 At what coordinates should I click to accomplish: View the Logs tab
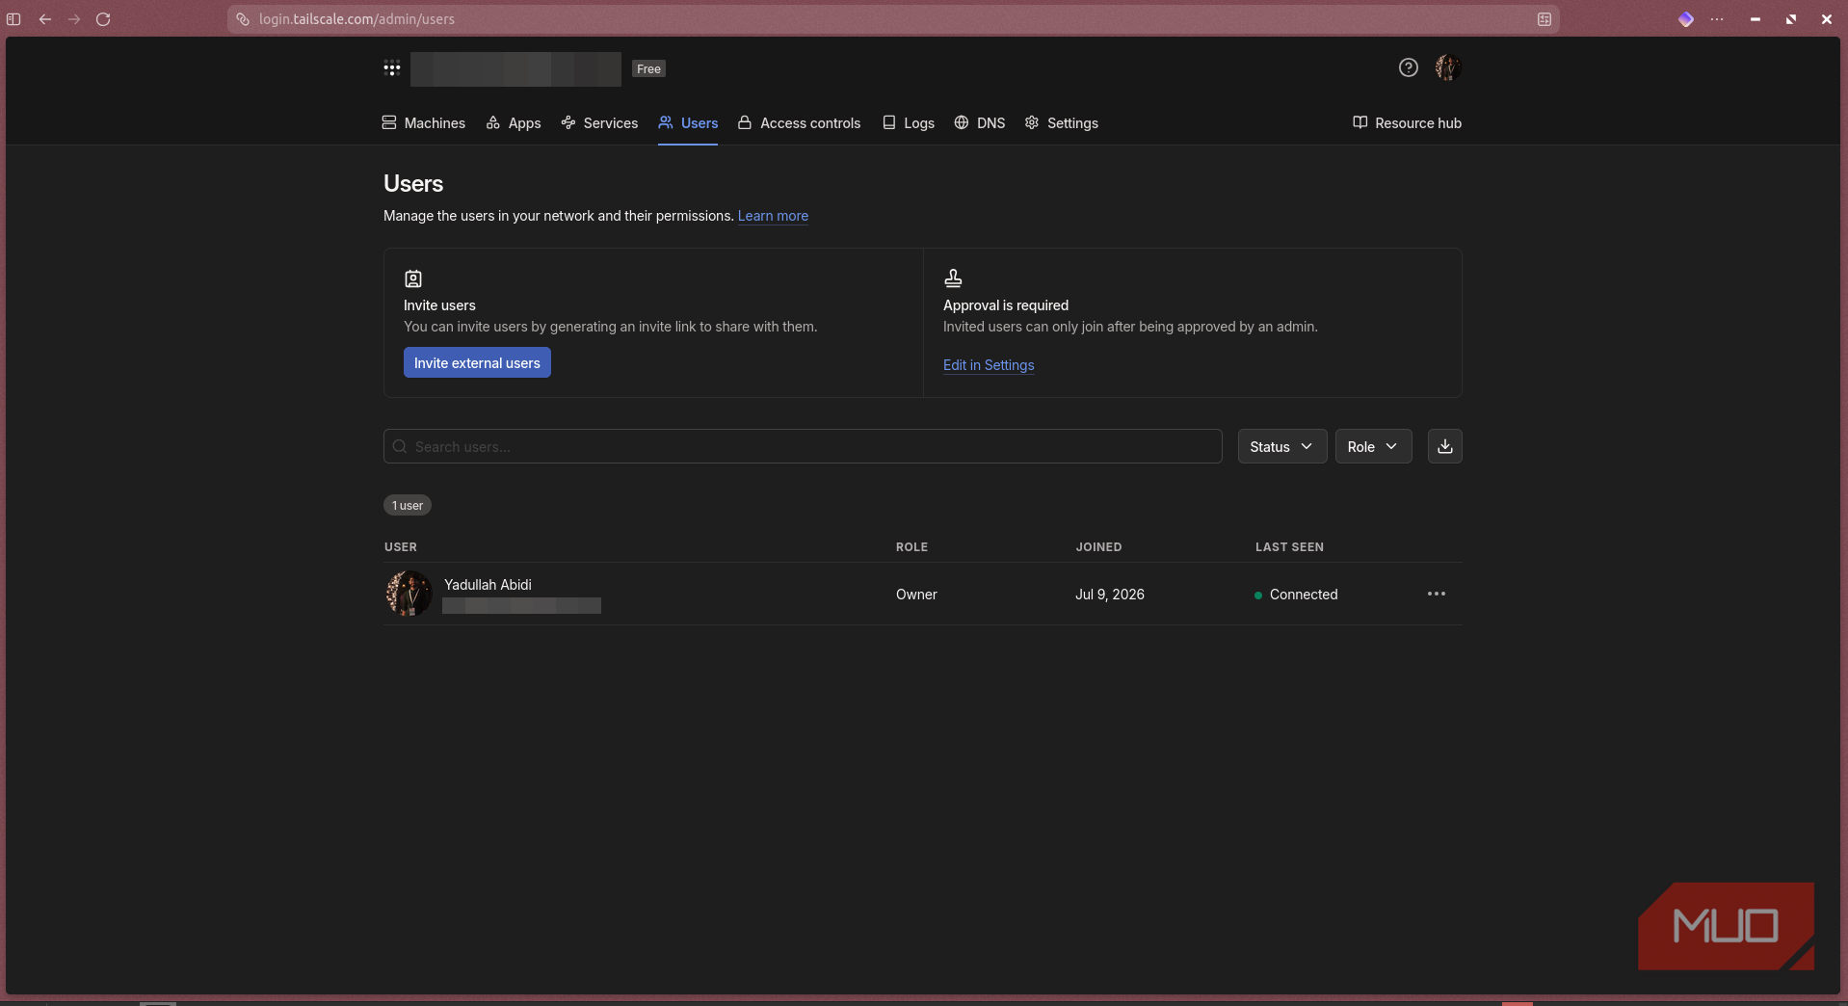click(909, 123)
